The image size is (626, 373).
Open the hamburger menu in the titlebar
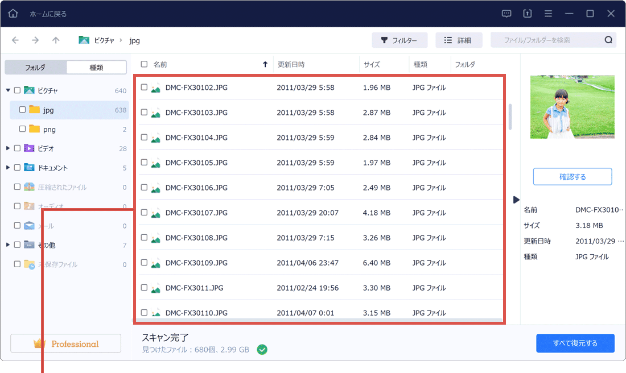[x=548, y=13]
